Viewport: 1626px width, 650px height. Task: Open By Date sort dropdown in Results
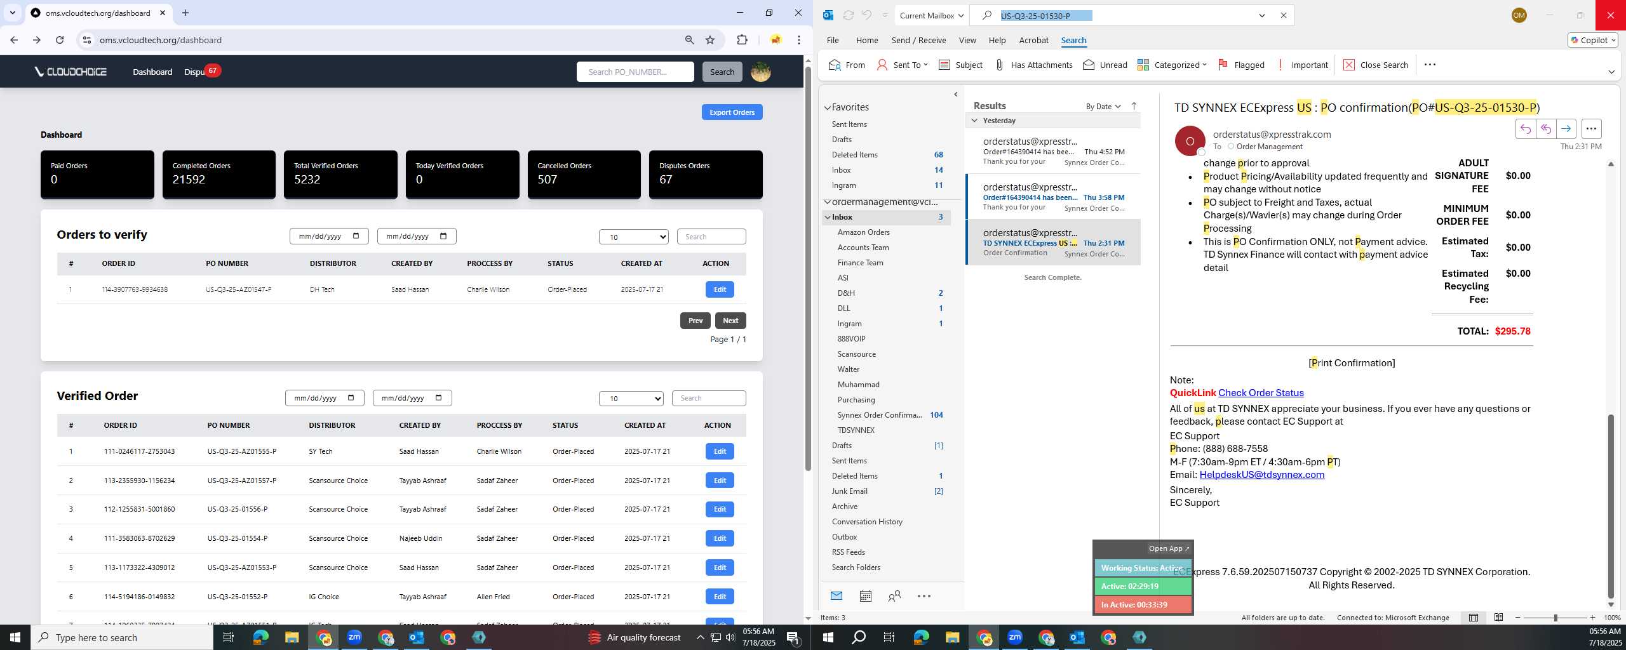[1103, 106]
